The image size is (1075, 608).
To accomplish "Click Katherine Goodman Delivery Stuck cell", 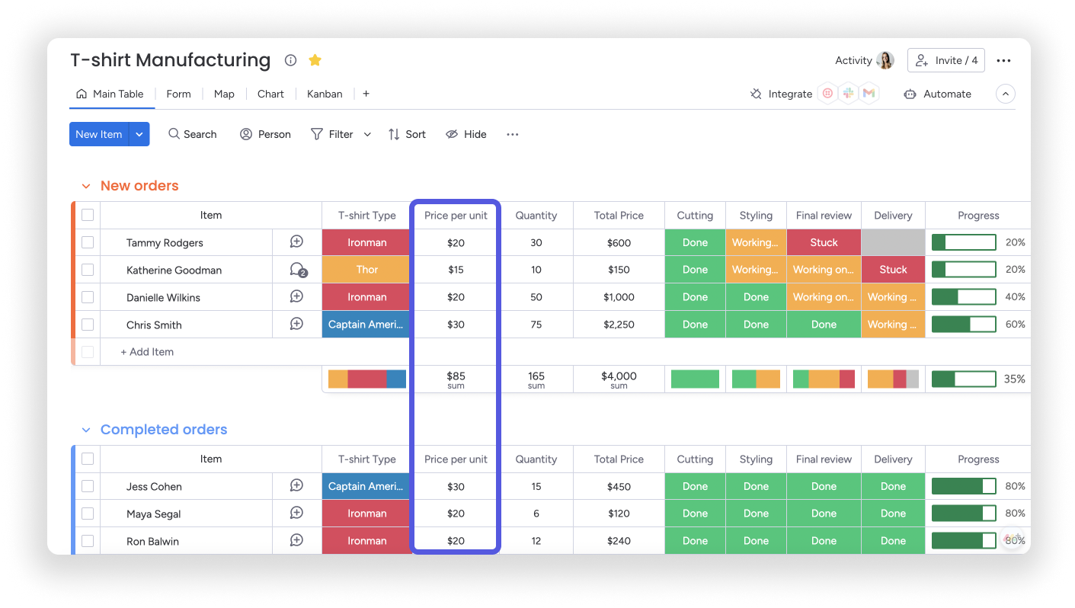I will point(893,270).
